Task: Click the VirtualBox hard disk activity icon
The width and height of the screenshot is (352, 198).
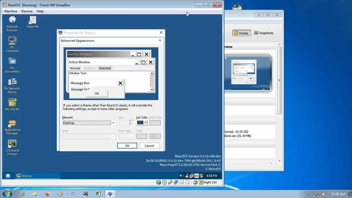Action: 159,182
